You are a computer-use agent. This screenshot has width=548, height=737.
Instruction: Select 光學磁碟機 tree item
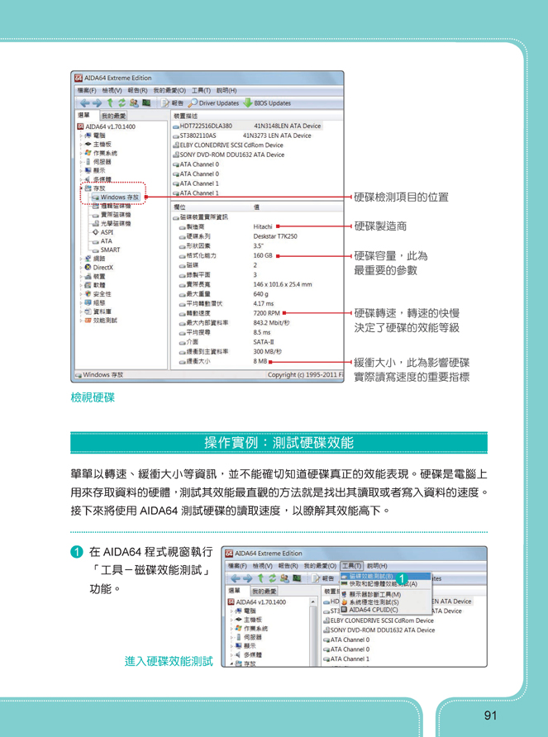point(112,224)
